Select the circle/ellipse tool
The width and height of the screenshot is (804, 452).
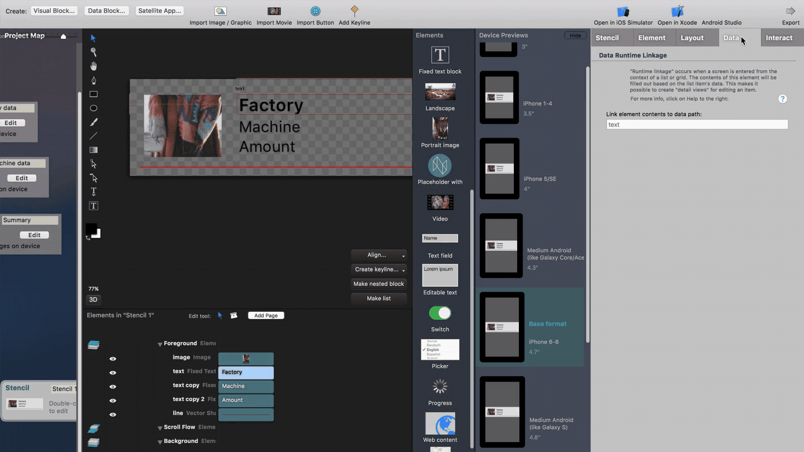(x=93, y=108)
